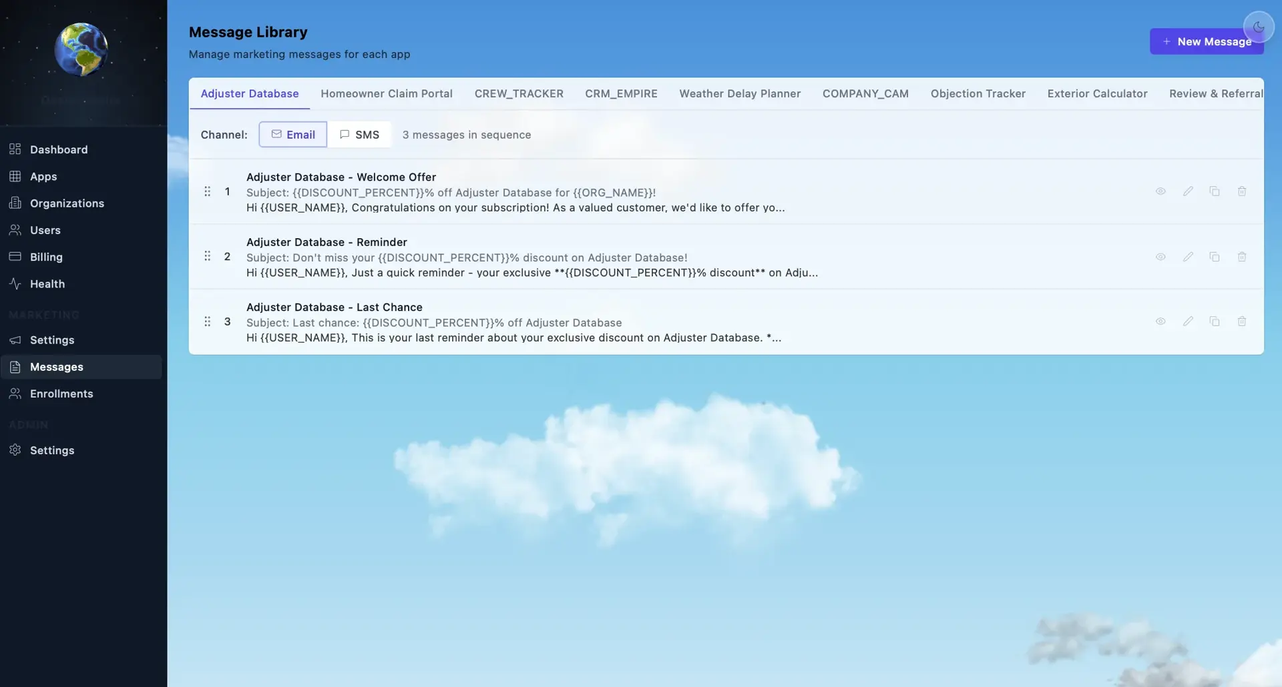Select the Email channel
This screenshot has width=1282, height=687.
(x=293, y=135)
